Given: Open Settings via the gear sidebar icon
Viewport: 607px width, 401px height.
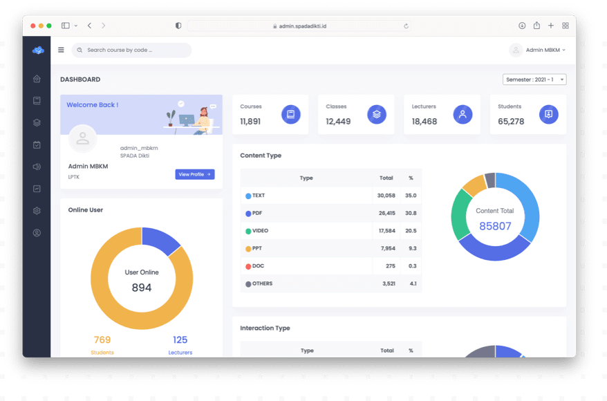Looking at the screenshot, I should [37, 210].
